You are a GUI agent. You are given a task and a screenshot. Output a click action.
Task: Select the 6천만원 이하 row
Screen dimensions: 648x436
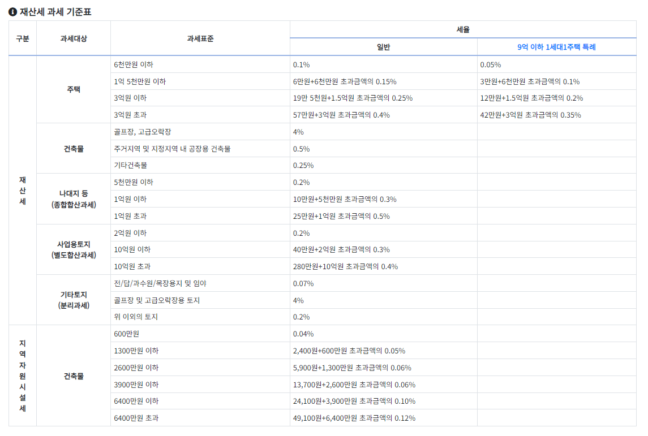tap(141, 64)
